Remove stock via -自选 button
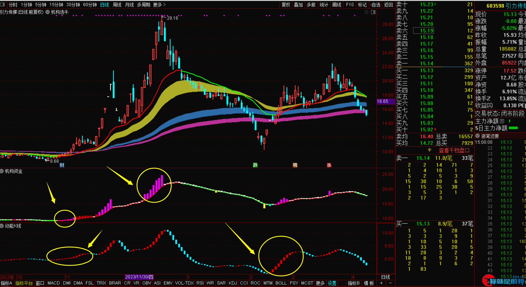The height and width of the screenshot is (287, 526). tap(375, 4)
